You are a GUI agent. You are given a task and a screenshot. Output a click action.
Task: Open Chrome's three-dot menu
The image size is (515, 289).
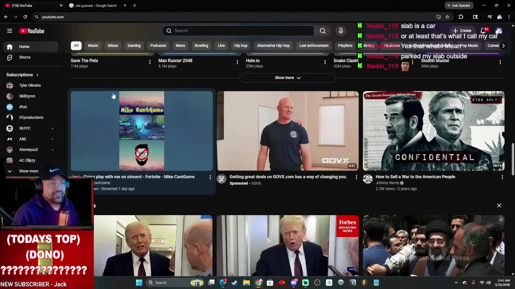pos(509,17)
